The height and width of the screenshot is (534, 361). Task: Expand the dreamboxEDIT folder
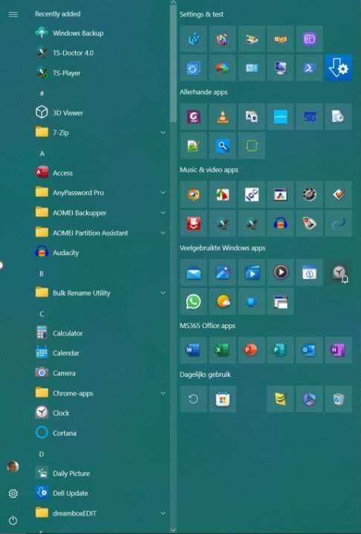101,513
